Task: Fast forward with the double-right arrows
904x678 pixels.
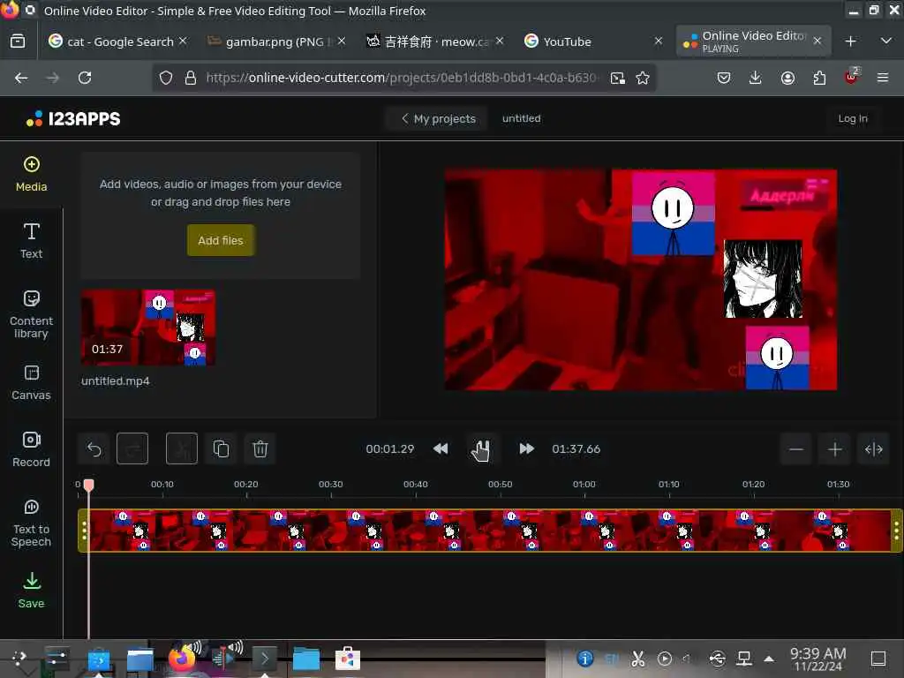Action: coord(526,448)
